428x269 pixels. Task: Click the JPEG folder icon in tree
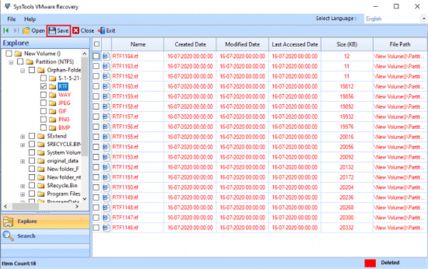52,103
